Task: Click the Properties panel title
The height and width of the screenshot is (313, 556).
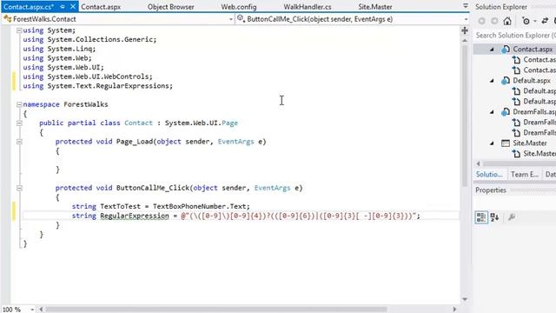Action: coord(491,190)
